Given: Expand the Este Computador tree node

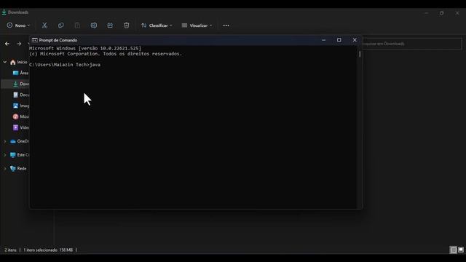Looking at the screenshot, I should [5, 155].
